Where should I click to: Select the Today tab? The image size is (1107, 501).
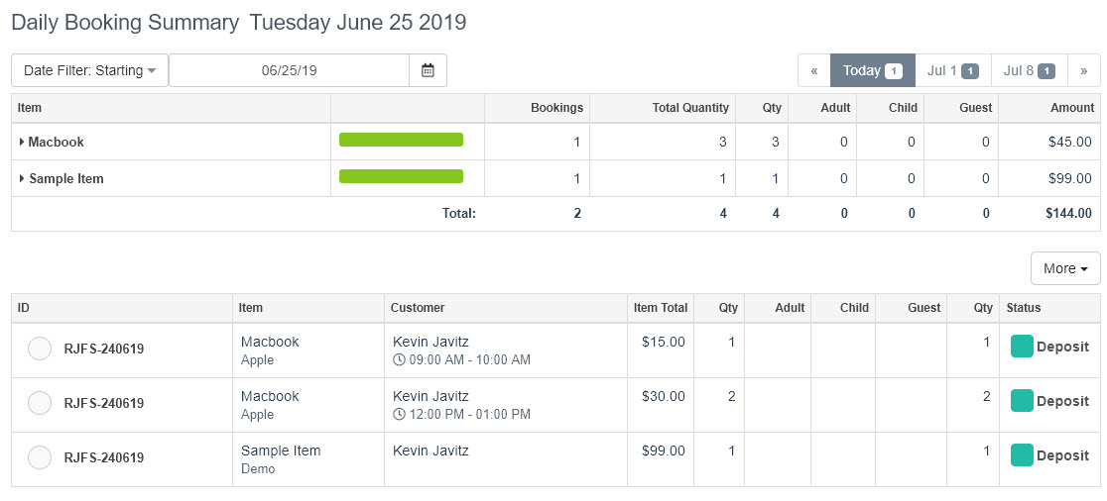tap(873, 70)
